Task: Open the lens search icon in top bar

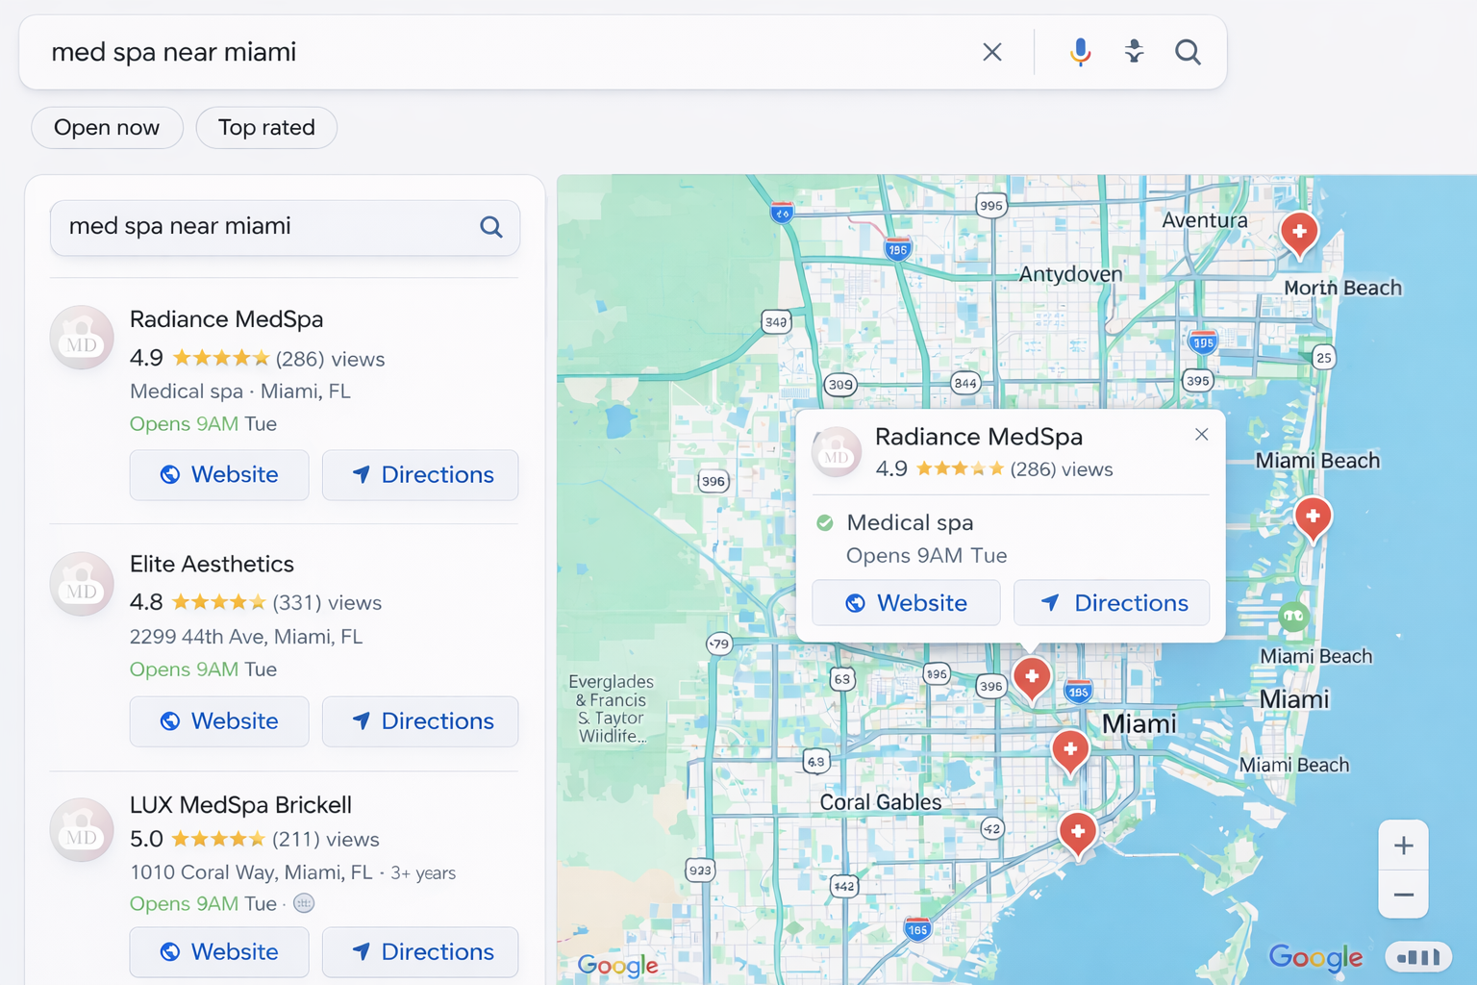Action: (1135, 52)
